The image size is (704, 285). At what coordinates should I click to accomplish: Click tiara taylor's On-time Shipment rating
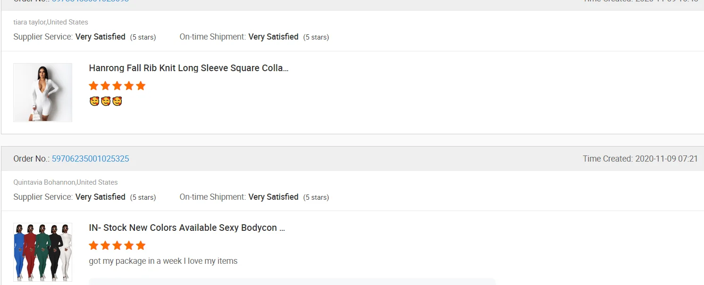tap(273, 37)
